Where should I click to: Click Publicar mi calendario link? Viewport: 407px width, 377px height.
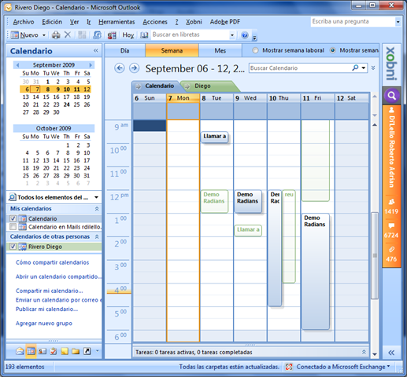46,309
